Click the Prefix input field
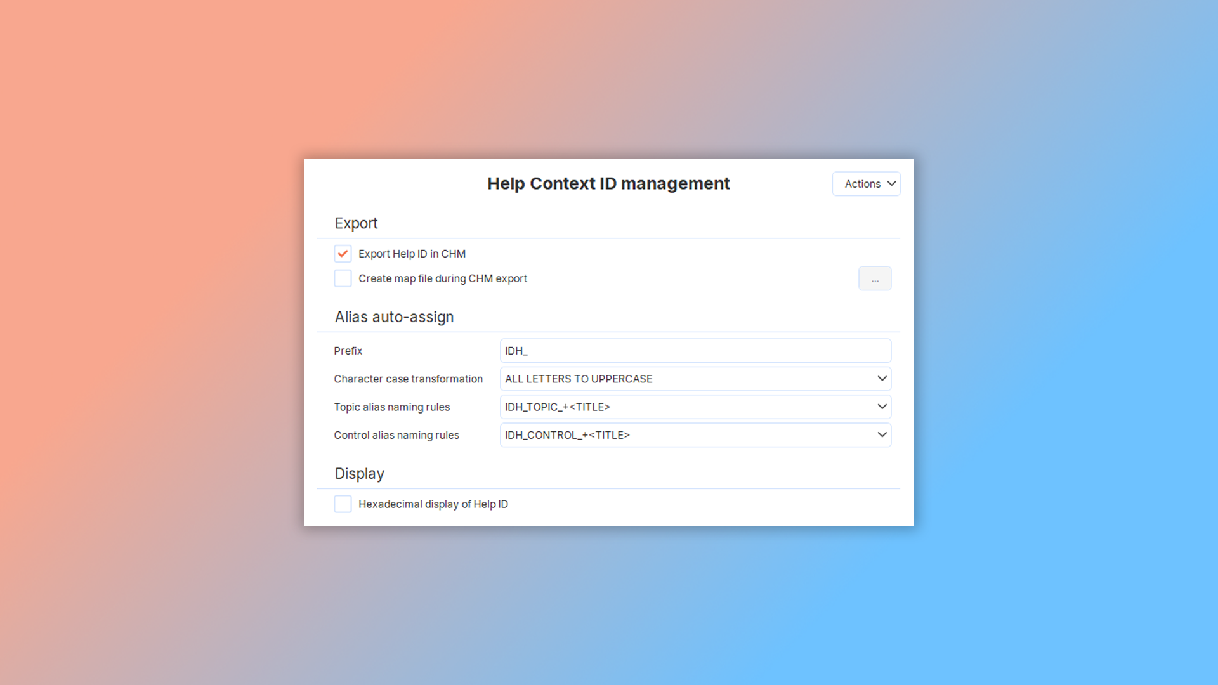The height and width of the screenshot is (685, 1218). pos(695,351)
